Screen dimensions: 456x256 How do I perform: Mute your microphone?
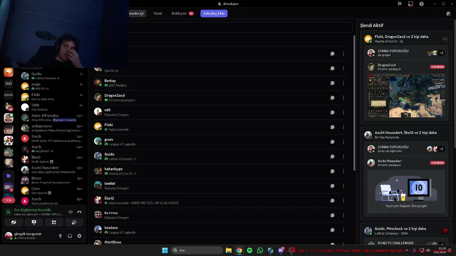60,236
